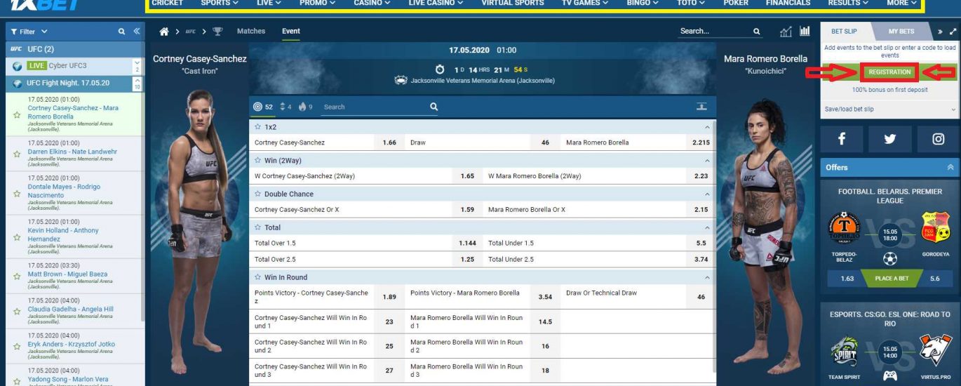Favorite the Matt Brown - Miguel Baeza star
The width and height of the screenshot is (961, 386).
pos(17,277)
